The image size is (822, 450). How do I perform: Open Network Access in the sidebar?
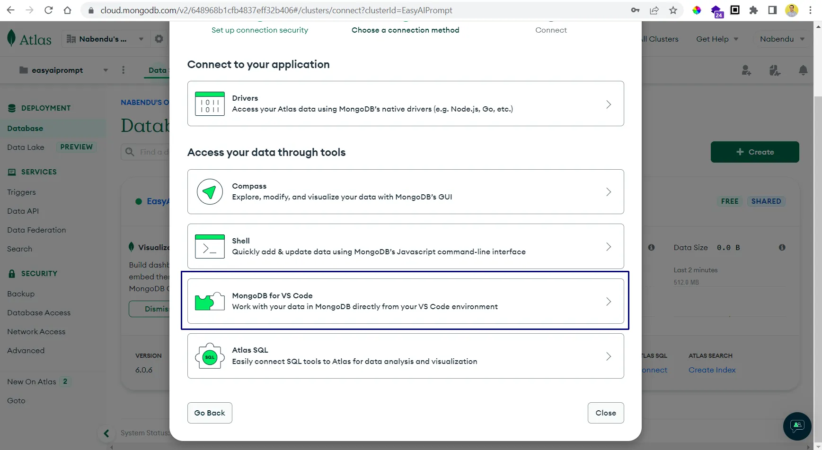(36, 331)
